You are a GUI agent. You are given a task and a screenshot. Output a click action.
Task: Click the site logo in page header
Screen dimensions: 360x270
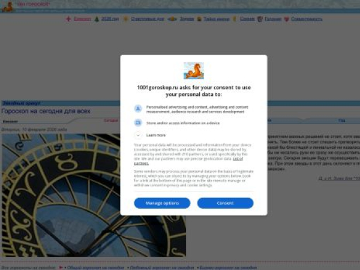pyautogui.click(x=8, y=7)
